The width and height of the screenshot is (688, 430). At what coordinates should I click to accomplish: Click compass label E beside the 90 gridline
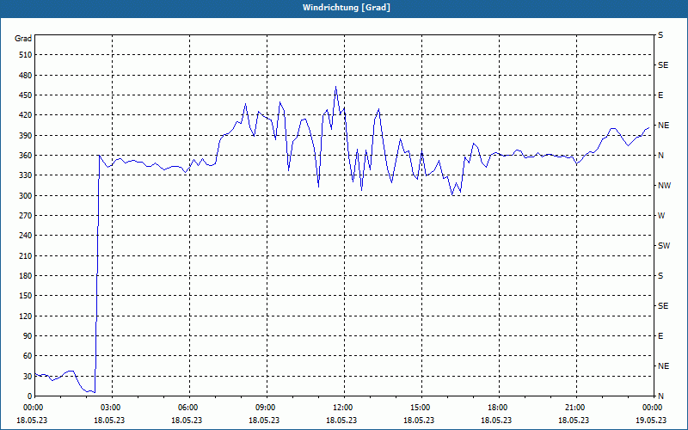point(660,336)
